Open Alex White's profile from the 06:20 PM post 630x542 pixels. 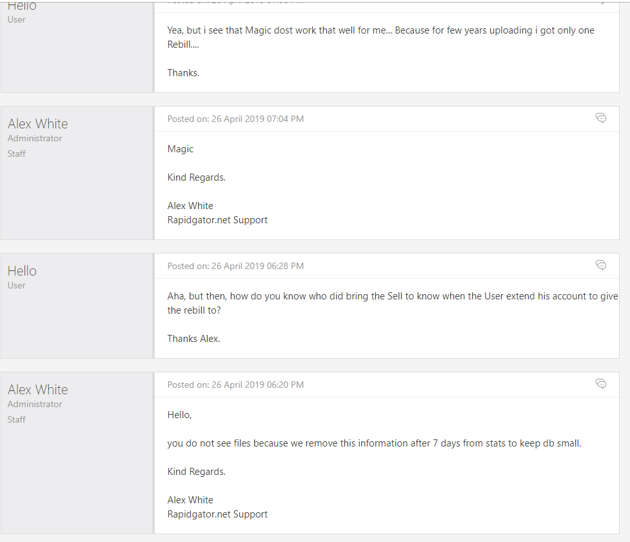(x=37, y=390)
